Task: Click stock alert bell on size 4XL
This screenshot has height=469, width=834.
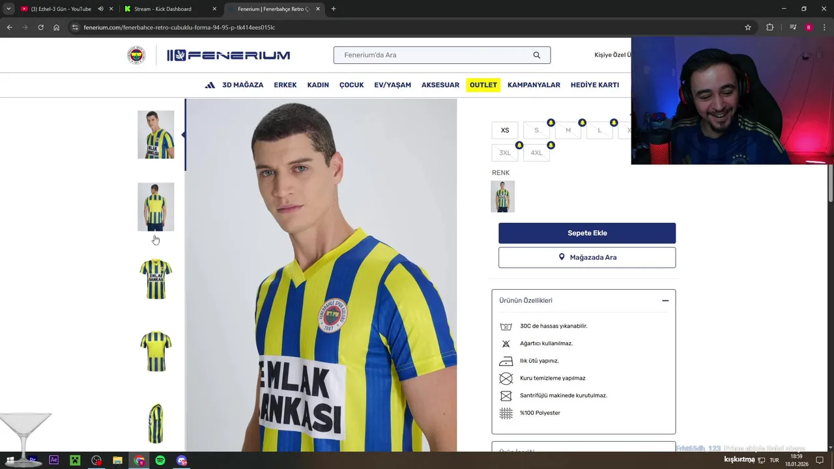Action: [x=551, y=145]
